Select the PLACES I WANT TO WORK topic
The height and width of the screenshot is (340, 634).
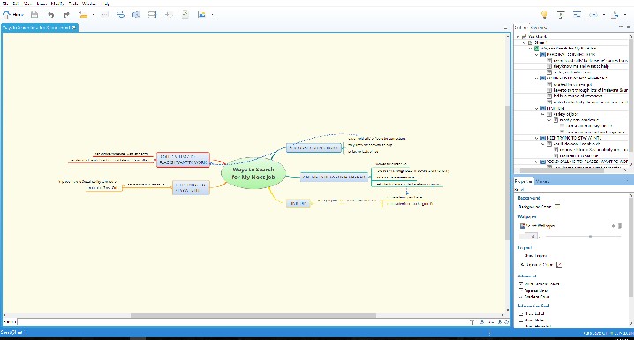(183, 160)
